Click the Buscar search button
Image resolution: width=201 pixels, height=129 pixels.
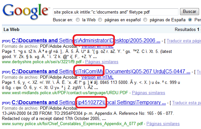click(189, 12)
